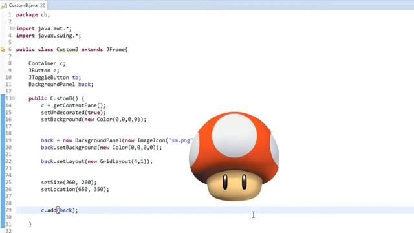Close the CustomB.java tab
Image resolution: width=414 pixels, height=233 pixels.
(43, 5)
